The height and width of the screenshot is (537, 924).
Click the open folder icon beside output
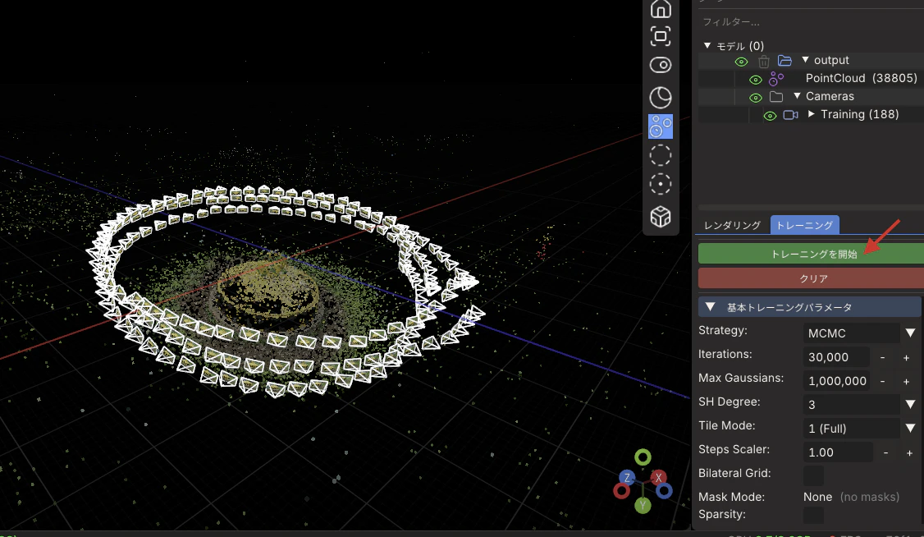pos(784,60)
